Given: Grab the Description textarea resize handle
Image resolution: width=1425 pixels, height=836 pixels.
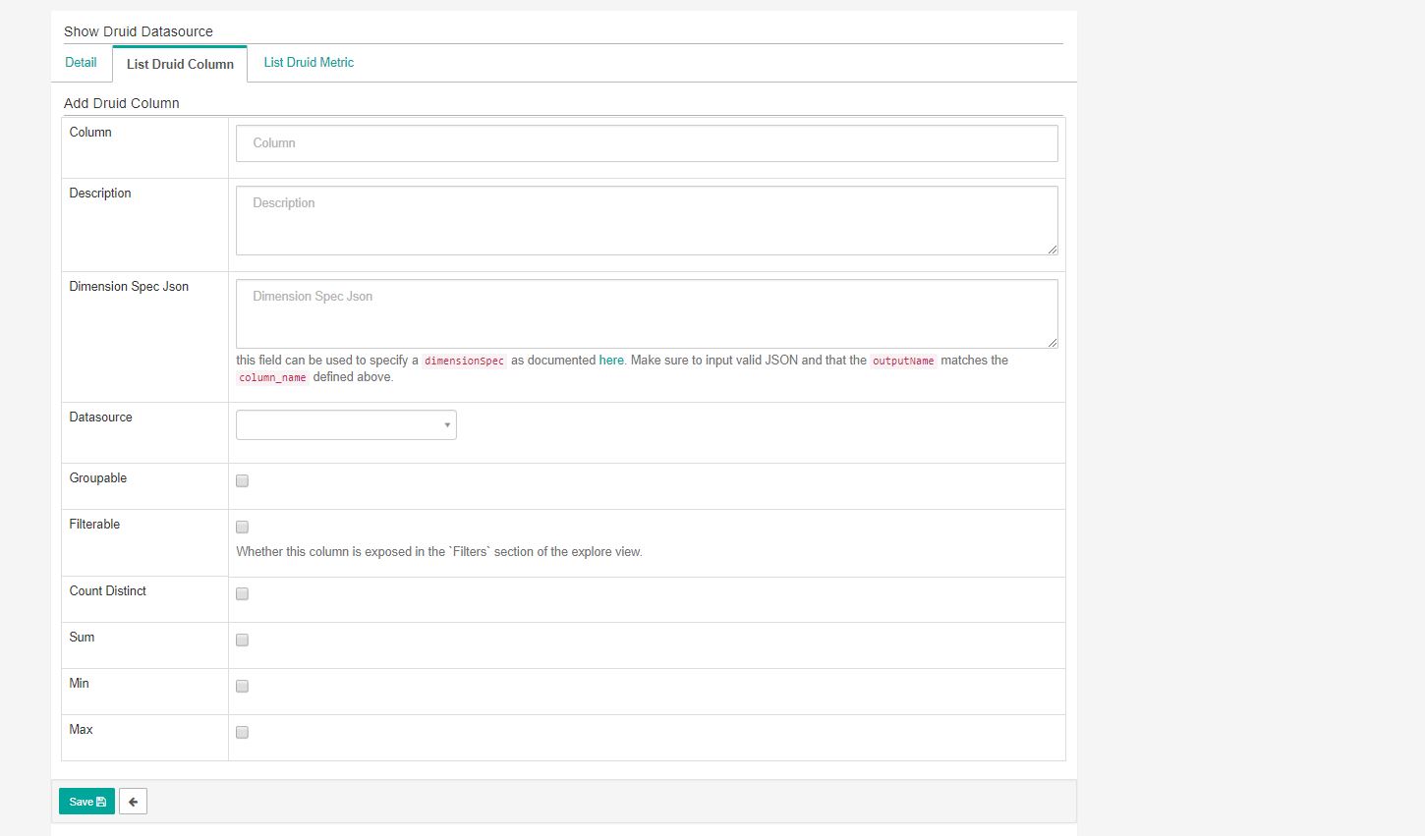Looking at the screenshot, I should (1053, 250).
